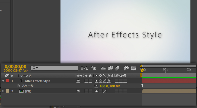The image size is (197, 108).
Task: Click the brainstorm lightbulb icon
Action: [126, 68]
